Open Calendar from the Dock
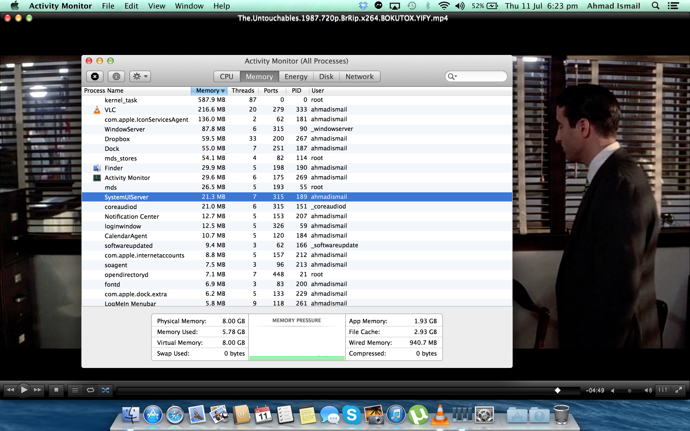 coord(263,415)
